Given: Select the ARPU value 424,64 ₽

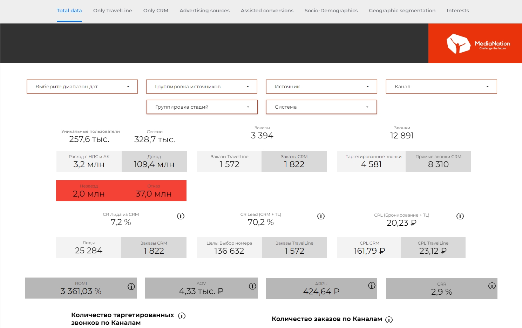Looking at the screenshot, I should pos(321,292).
